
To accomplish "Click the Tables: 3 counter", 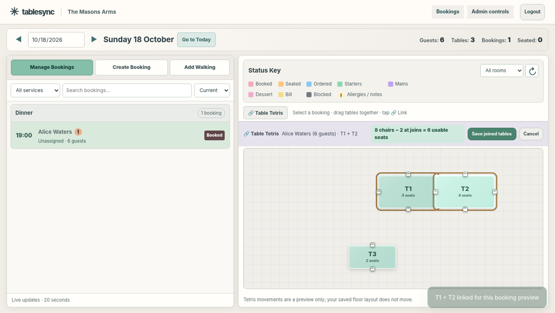I will click(x=463, y=40).
